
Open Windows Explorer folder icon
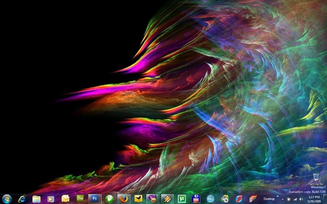tap(36, 199)
